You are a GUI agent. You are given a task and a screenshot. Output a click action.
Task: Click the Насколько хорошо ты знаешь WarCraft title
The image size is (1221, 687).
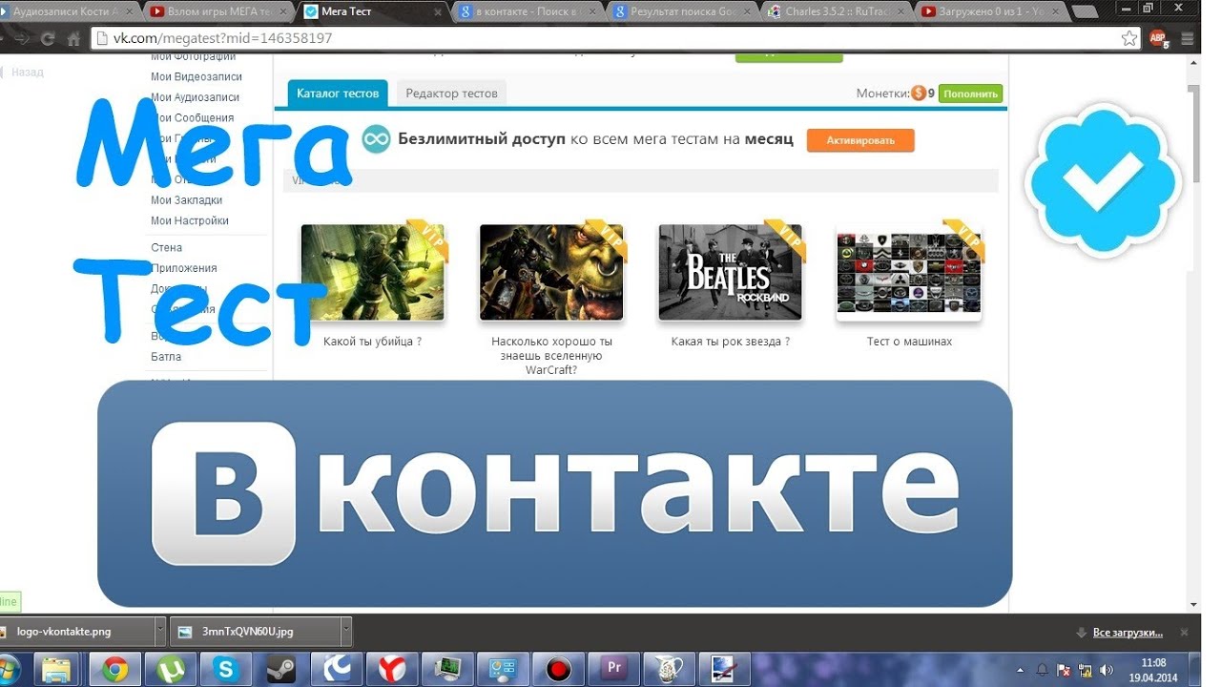tap(551, 355)
